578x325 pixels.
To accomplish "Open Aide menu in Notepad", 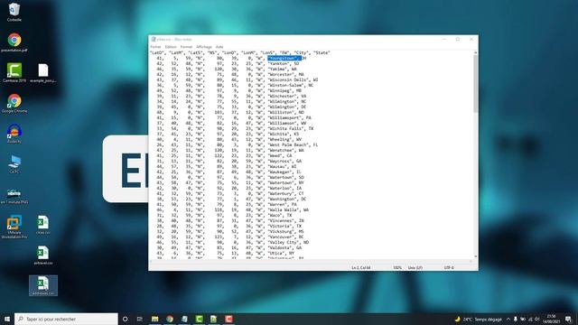I will [x=219, y=47].
